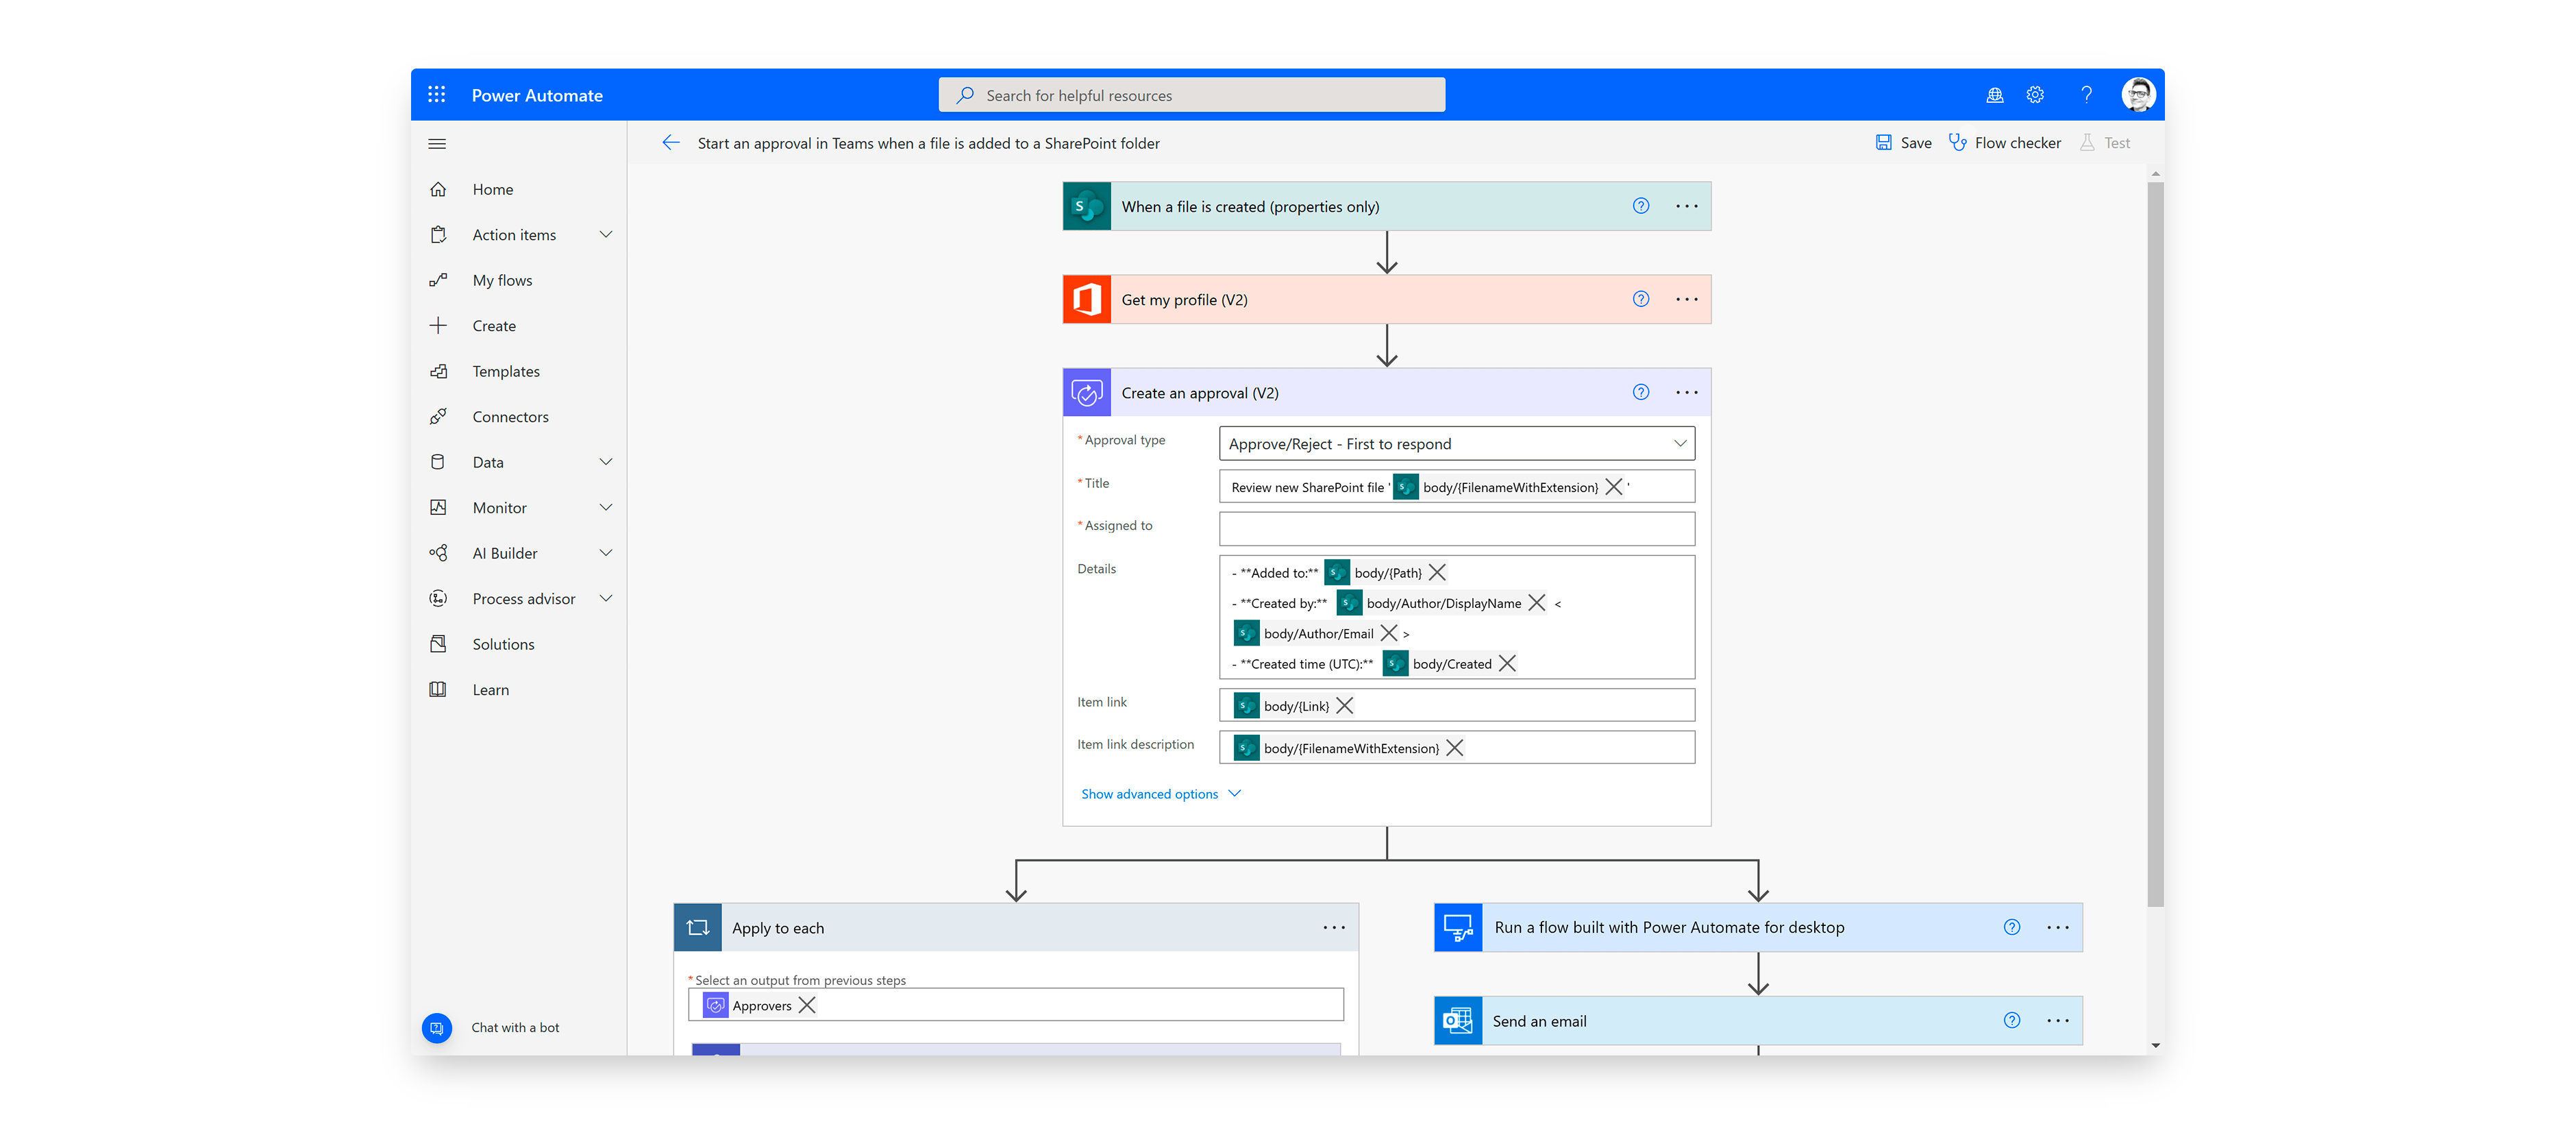Expand the Process advisor chevron
The image size is (2576, 1124).
[x=605, y=599]
